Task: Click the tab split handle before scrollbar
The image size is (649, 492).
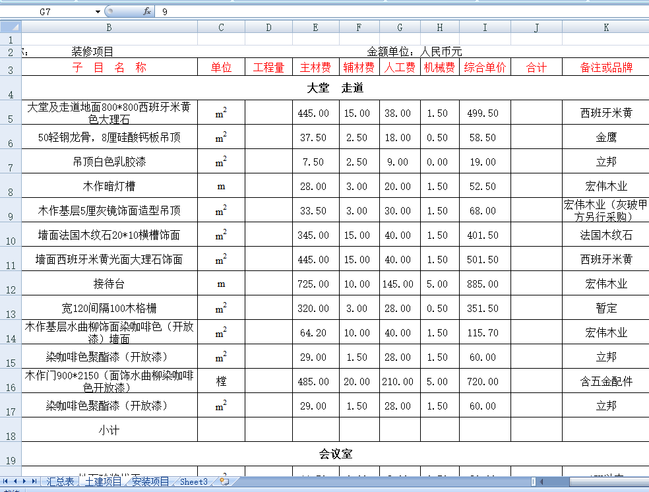Action: (533, 481)
